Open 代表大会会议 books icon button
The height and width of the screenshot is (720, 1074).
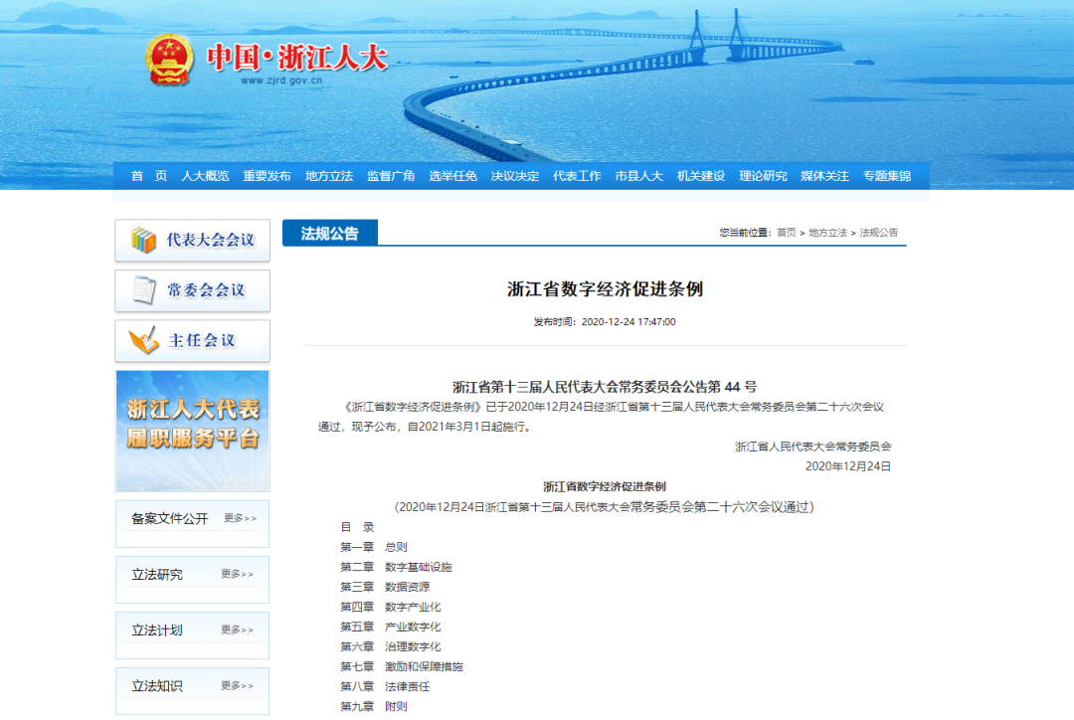[x=193, y=241]
